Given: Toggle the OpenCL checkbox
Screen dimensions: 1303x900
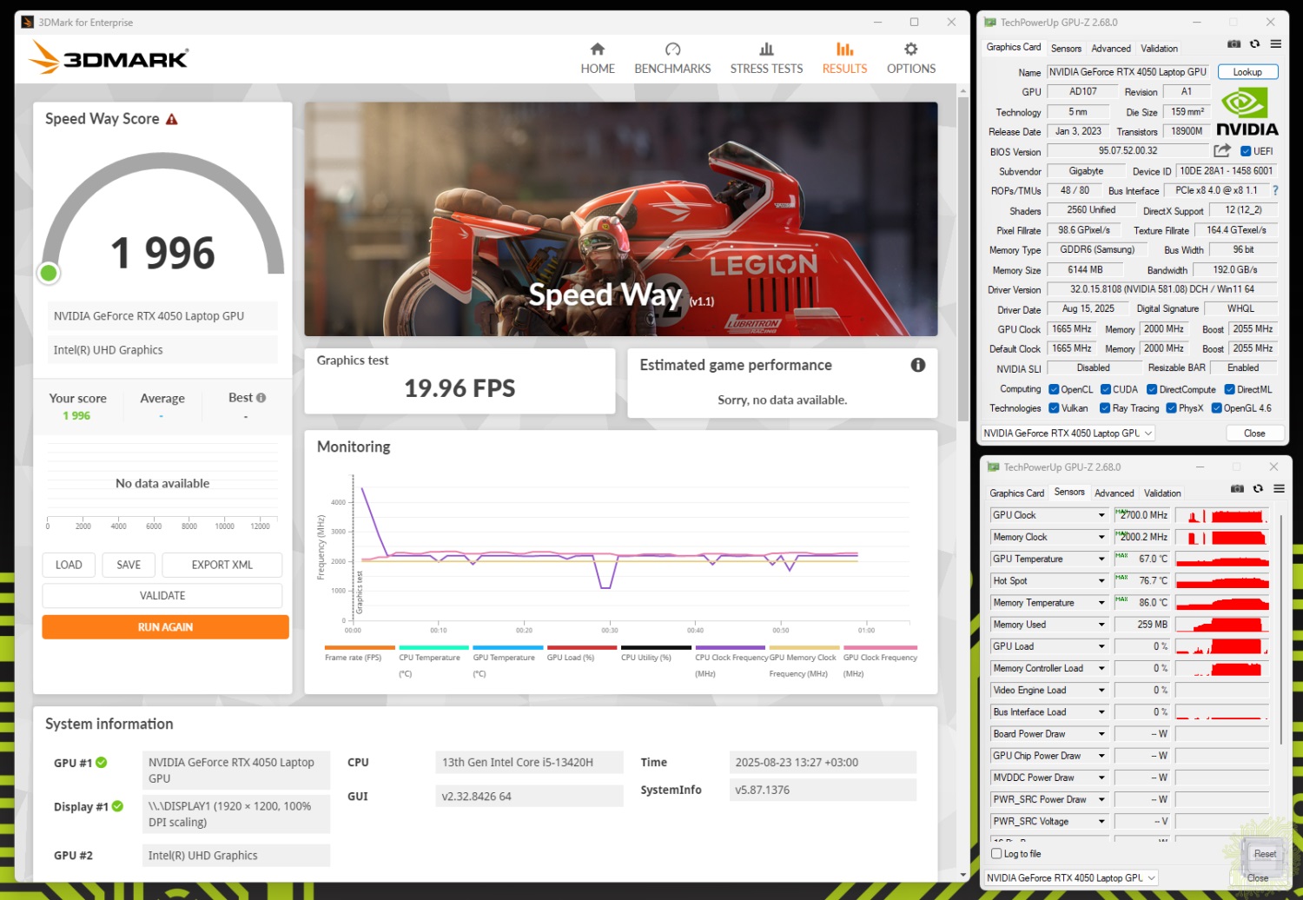Looking at the screenshot, I should point(1054,389).
